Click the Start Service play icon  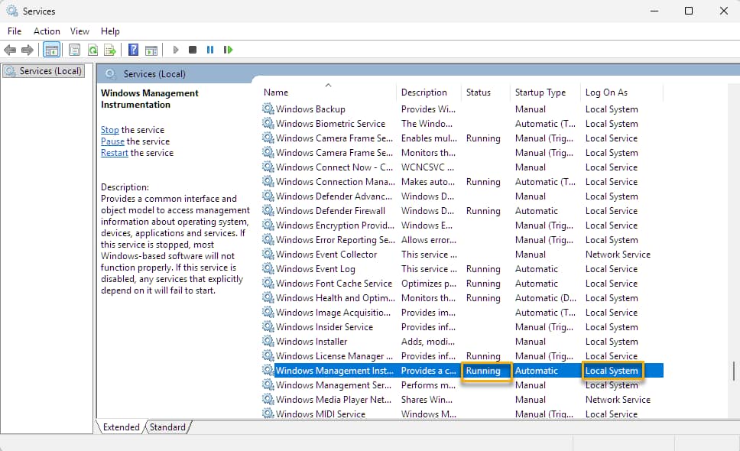pyautogui.click(x=176, y=50)
